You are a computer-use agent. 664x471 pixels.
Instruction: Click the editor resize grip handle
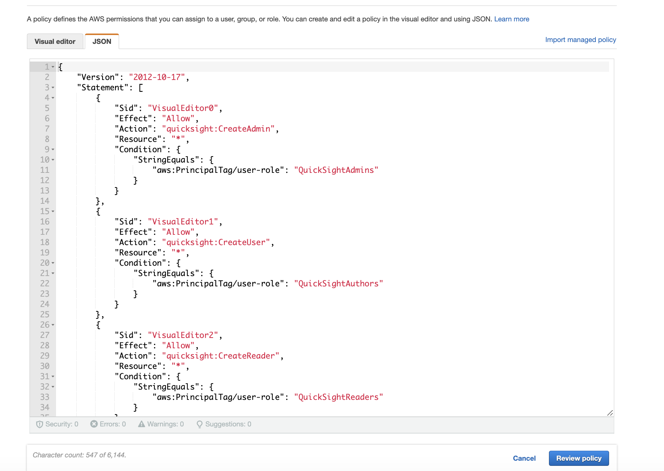tap(610, 414)
